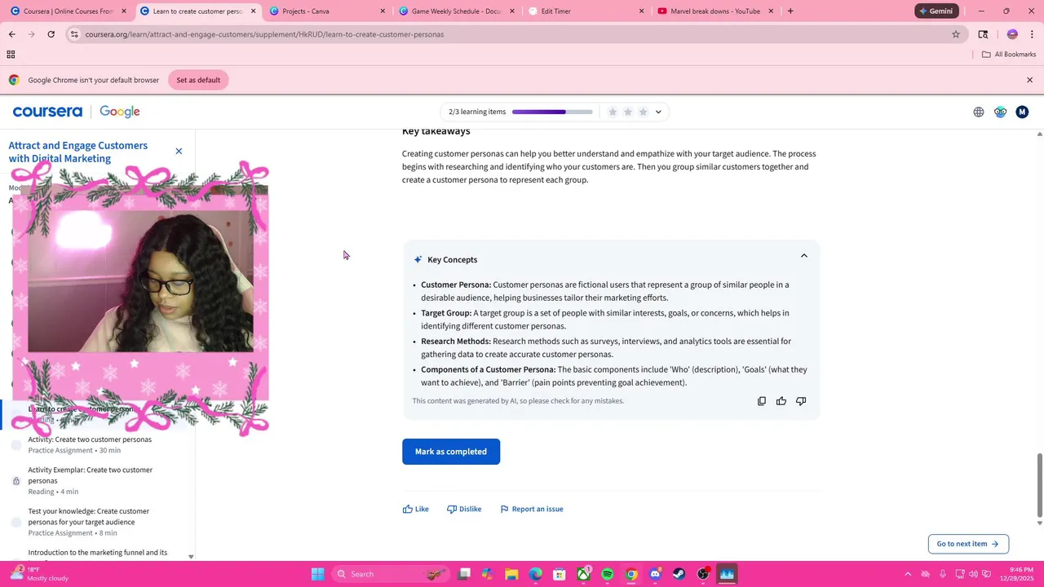Click Set as default button
This screenshot has height=587, width=1044.
[x=198, y=80]
